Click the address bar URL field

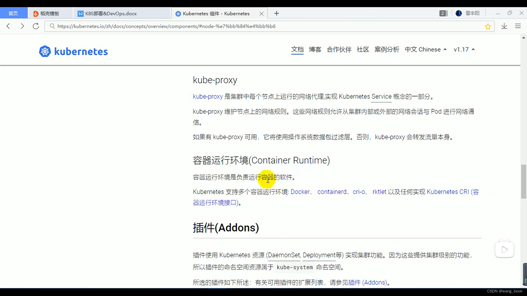click(x=269, y=26)
